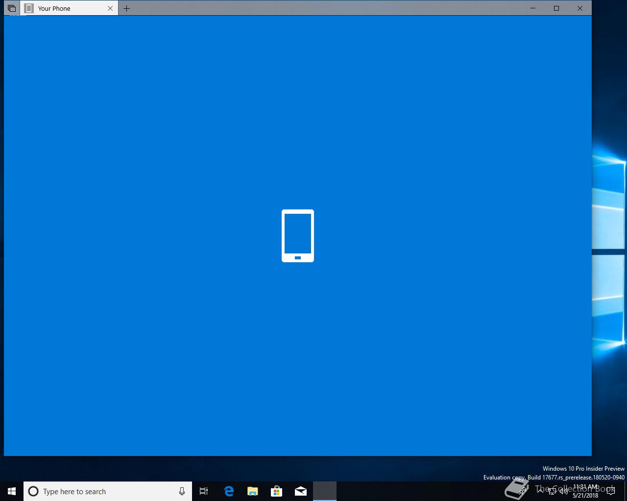The width and height of the screenshot is (627, 501).
Task: Open the clock showing 11:31 AM
Action: [585, 491]
